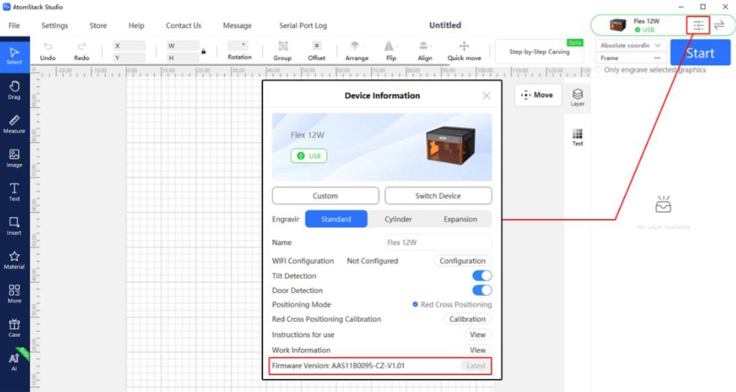This screenshot has height=392, width=736.
Task: Open the Test panel
Action: (x=578, y=137)
